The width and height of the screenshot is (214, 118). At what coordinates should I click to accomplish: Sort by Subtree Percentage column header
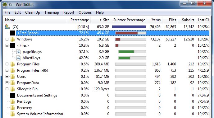tap(129, 20)
